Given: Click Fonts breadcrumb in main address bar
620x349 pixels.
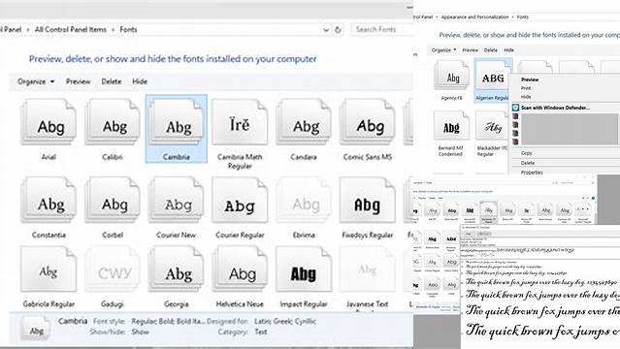Looking at the screenshot, I should pos(128,30).
